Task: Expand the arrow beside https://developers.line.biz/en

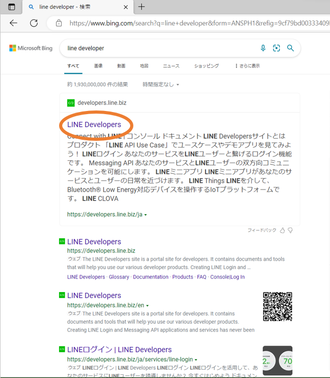Action: [x=147, y=306]
